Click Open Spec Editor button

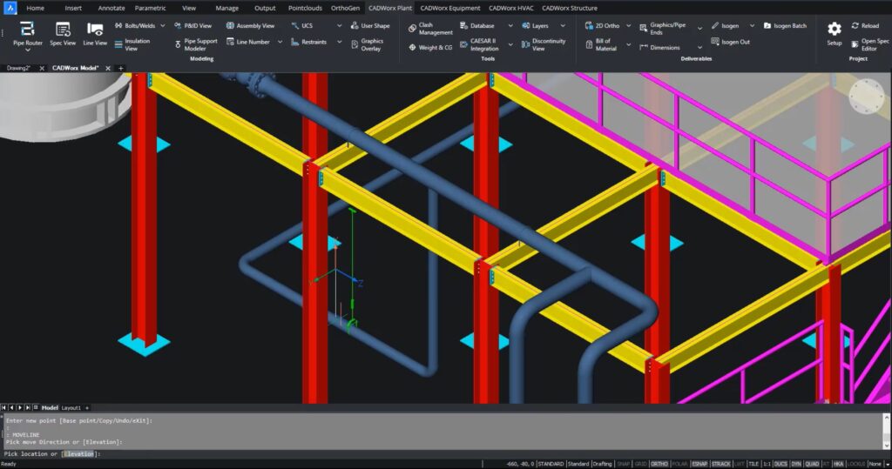869,44
